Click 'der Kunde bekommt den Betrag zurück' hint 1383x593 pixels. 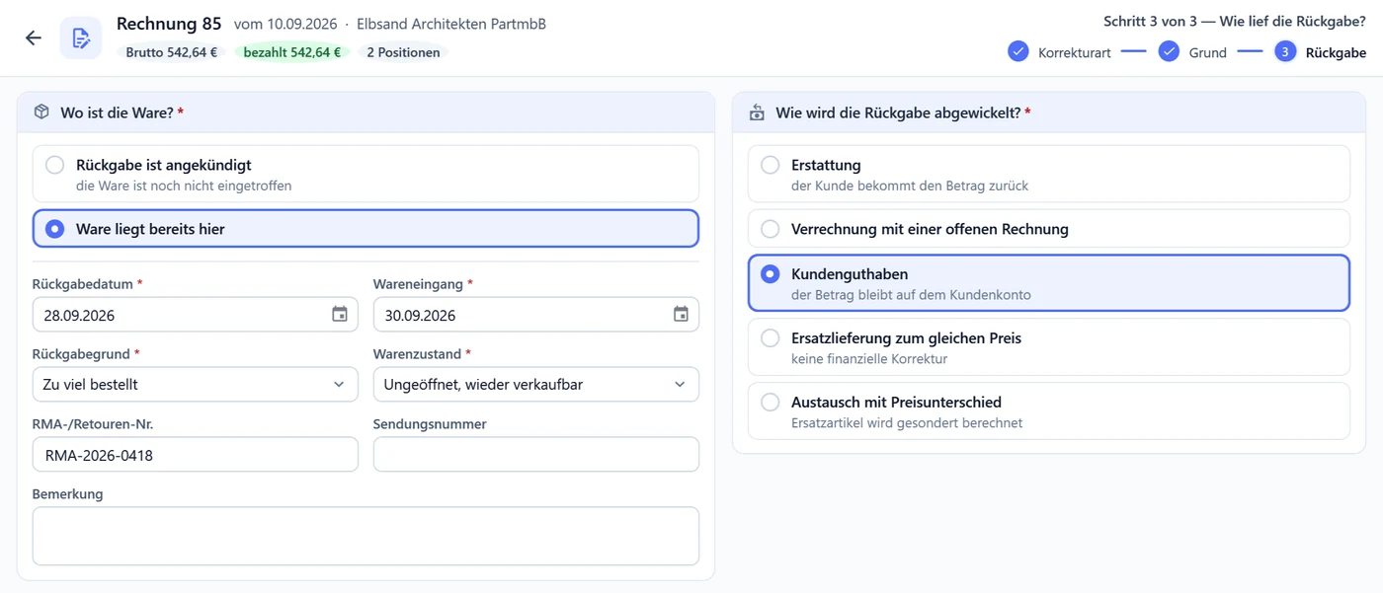[910, 185]
